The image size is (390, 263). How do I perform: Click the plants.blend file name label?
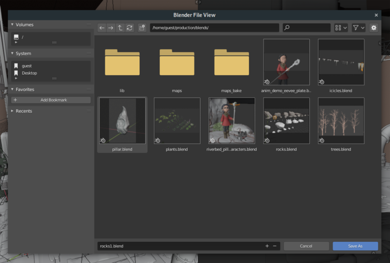tap(177, 149)
